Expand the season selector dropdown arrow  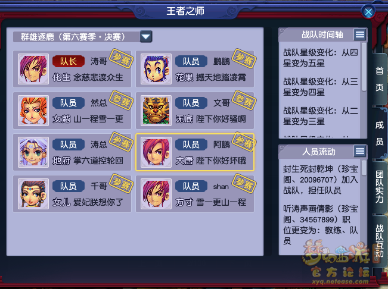coord(146,37)
